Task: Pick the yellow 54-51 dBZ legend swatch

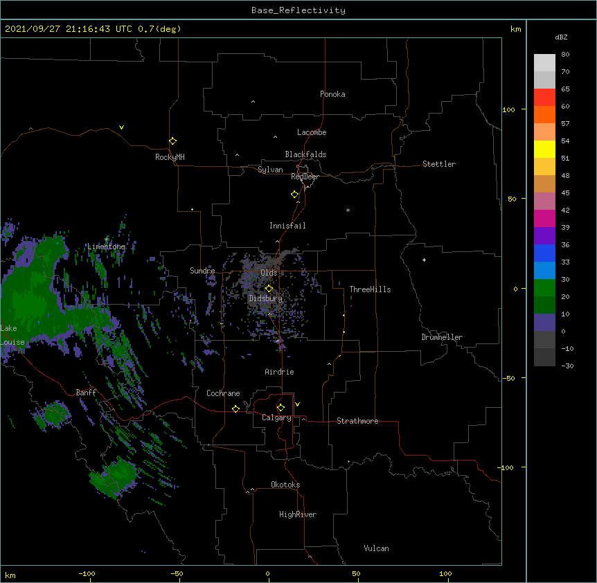Action: pyautogui.click(x=544, y=149)
